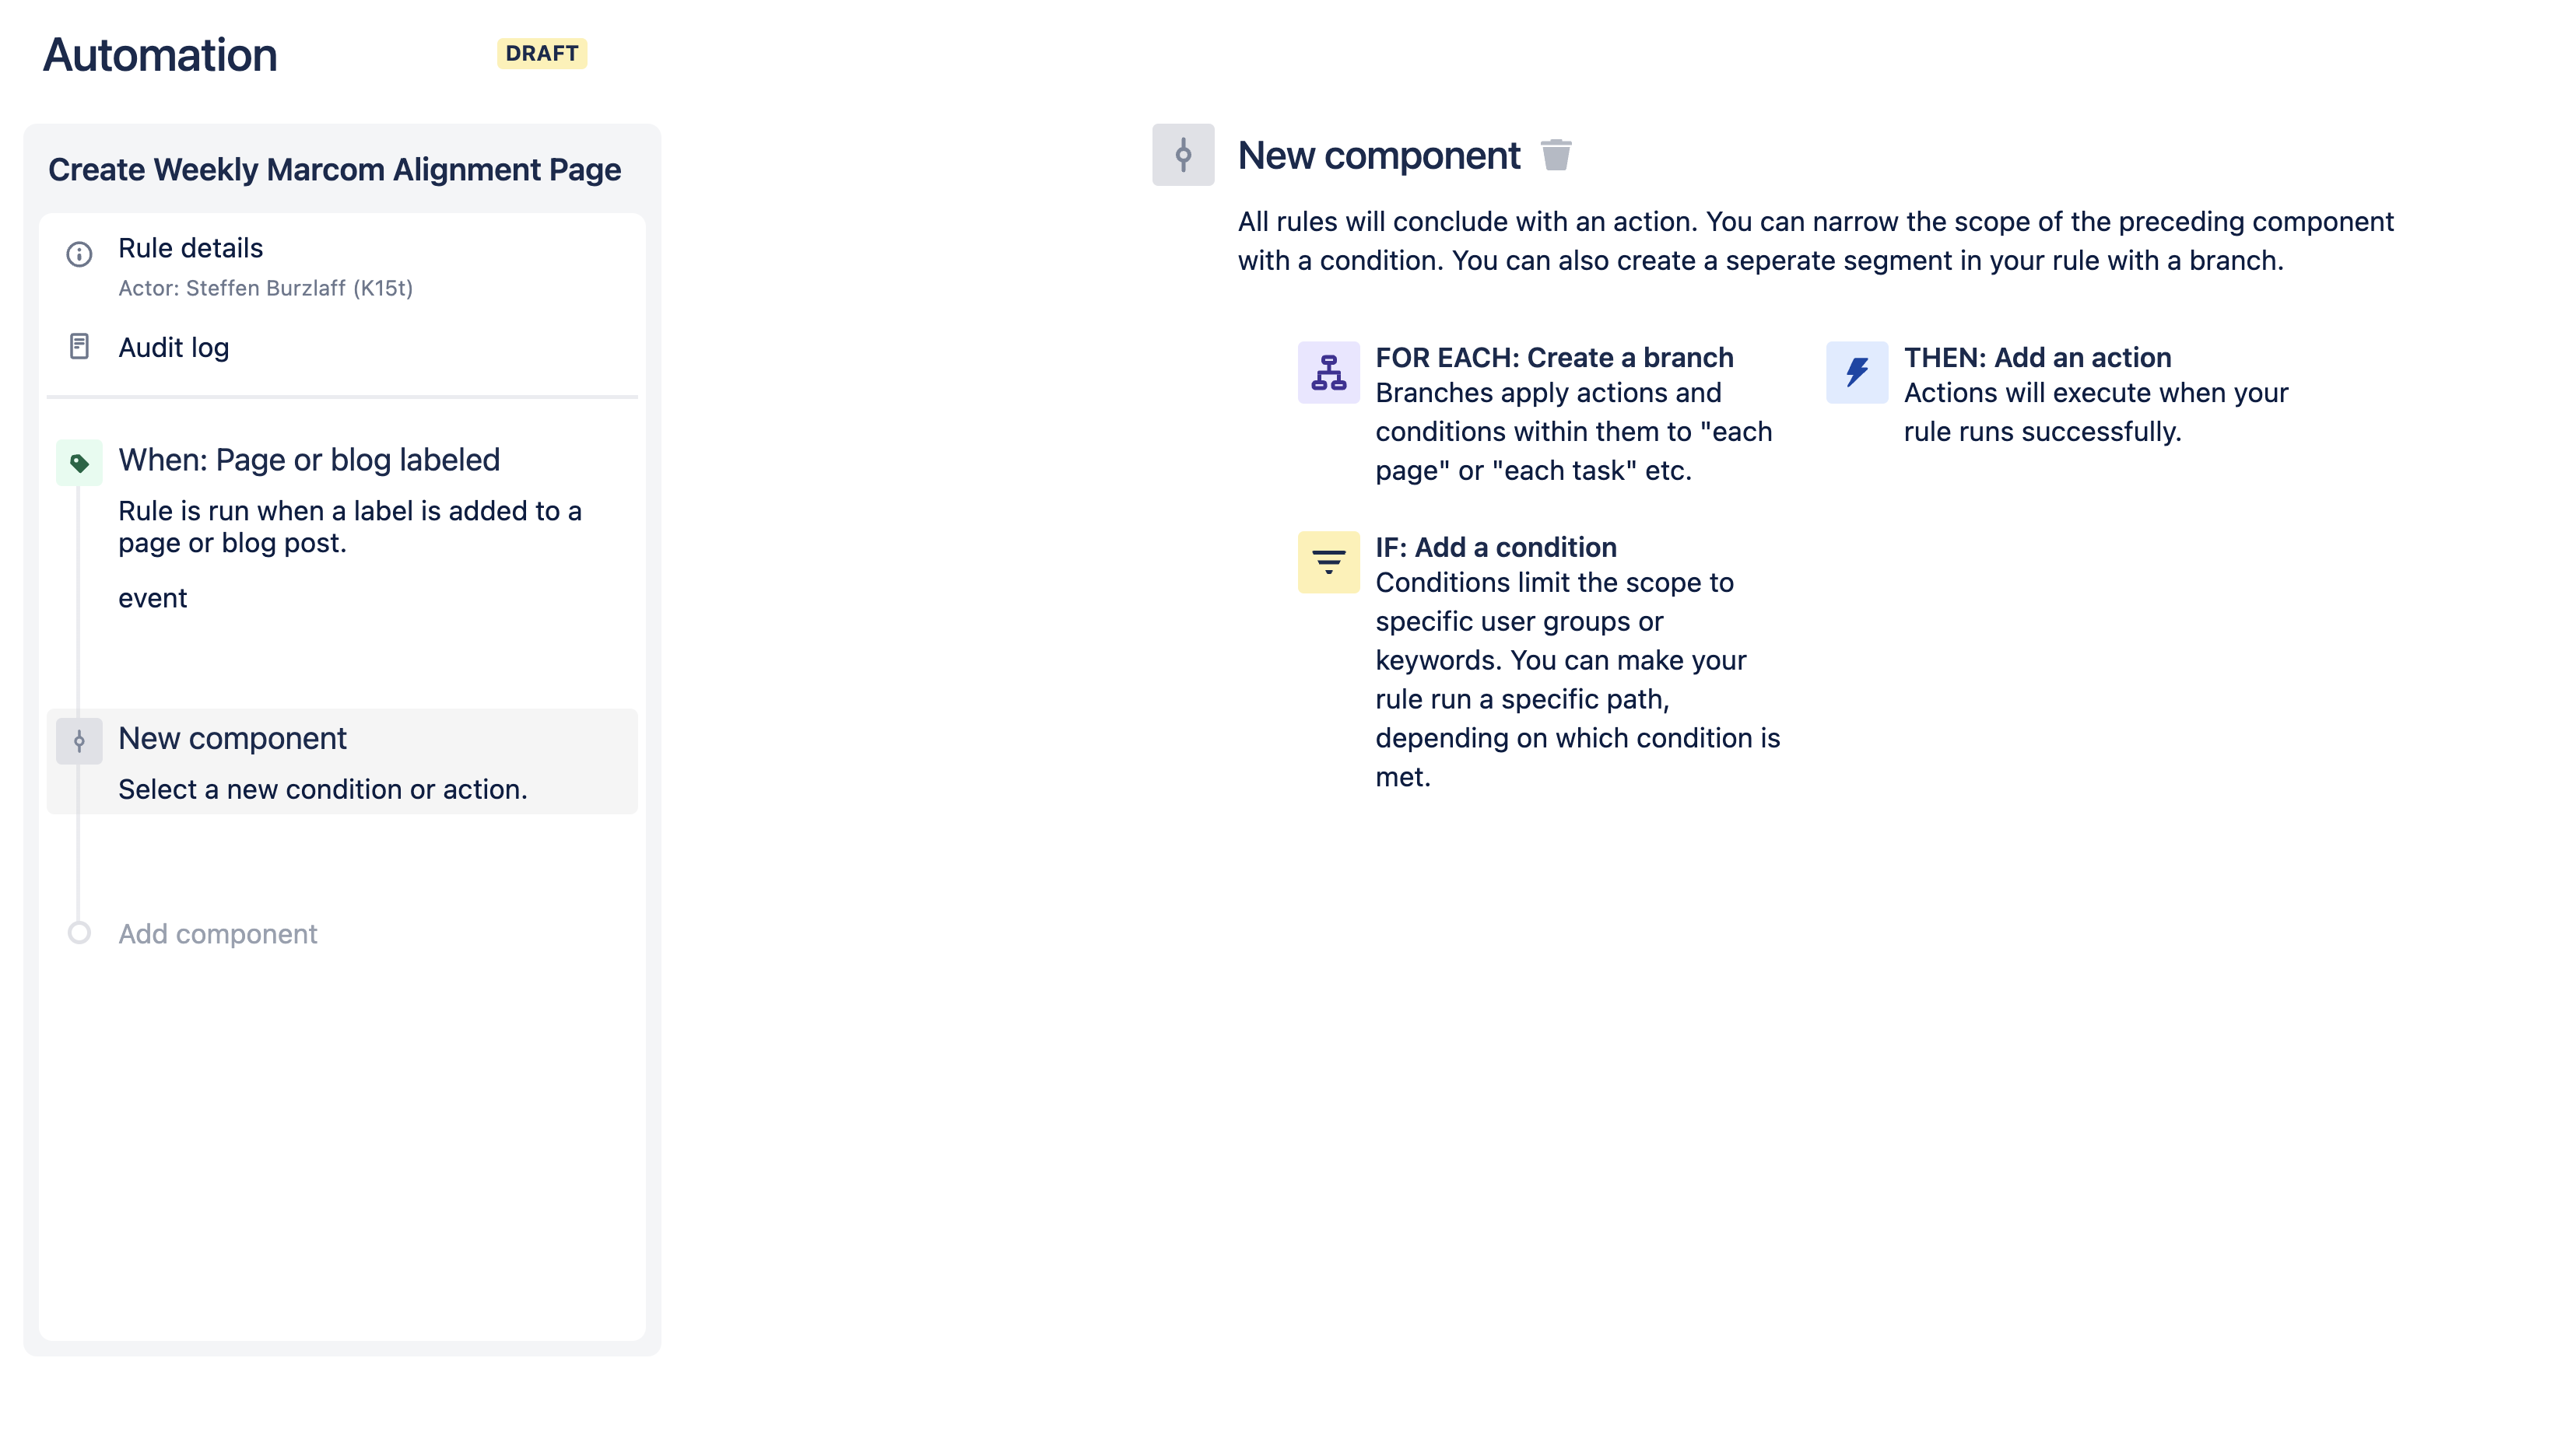
Task: Click the Automation page heading
Action: 160,54
